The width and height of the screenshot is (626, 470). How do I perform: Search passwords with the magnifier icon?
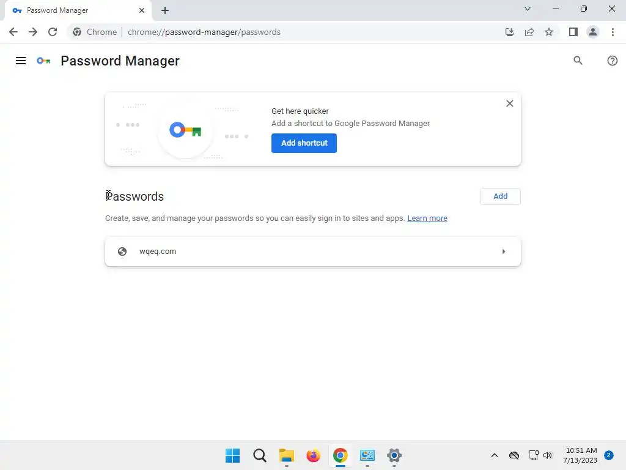(578, 61)
